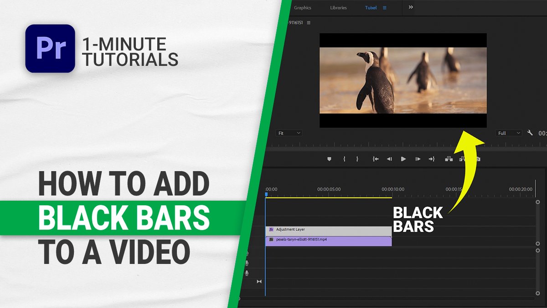Open the Tuixel workspace hamburger menu
This screenshot has height=308, width=547.
tap(384, 8)
